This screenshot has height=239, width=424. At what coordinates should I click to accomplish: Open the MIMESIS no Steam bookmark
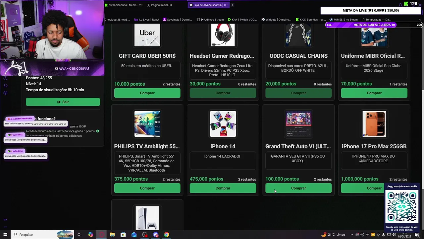(x=344, y=20)
